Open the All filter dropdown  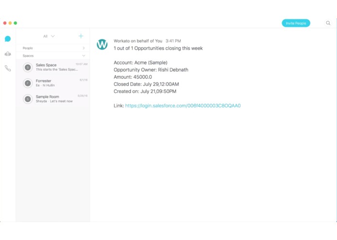point(49,36)
